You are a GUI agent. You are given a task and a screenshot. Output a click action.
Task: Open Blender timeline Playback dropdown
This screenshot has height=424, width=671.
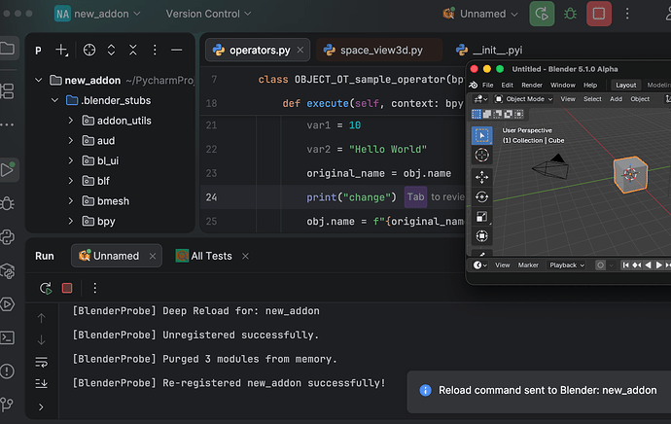pyautogui.click(x=567, y=265)
